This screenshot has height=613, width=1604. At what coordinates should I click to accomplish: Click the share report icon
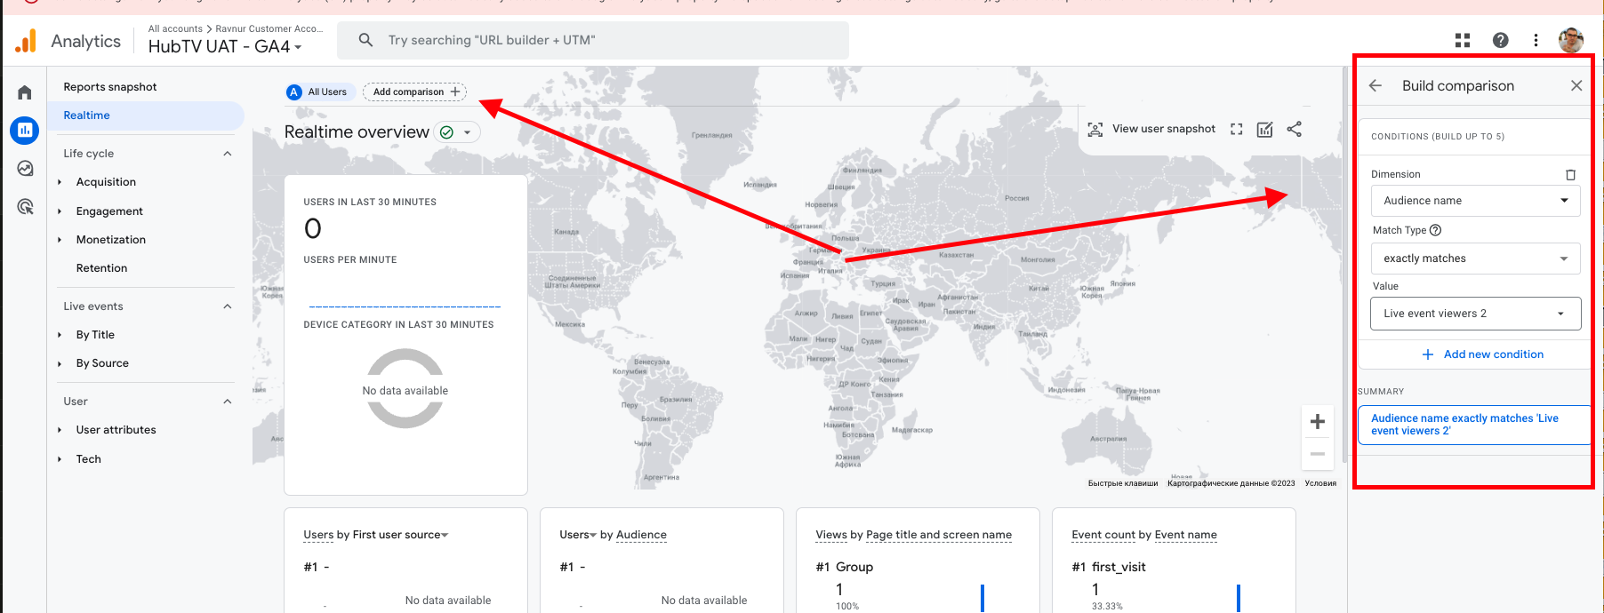pos(1295,130)
